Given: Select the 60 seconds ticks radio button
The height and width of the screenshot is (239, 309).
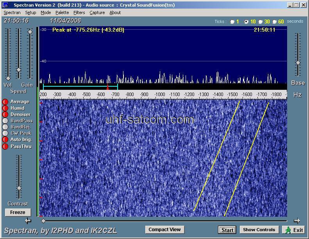Looking at the screenshot, I should 274,21.
